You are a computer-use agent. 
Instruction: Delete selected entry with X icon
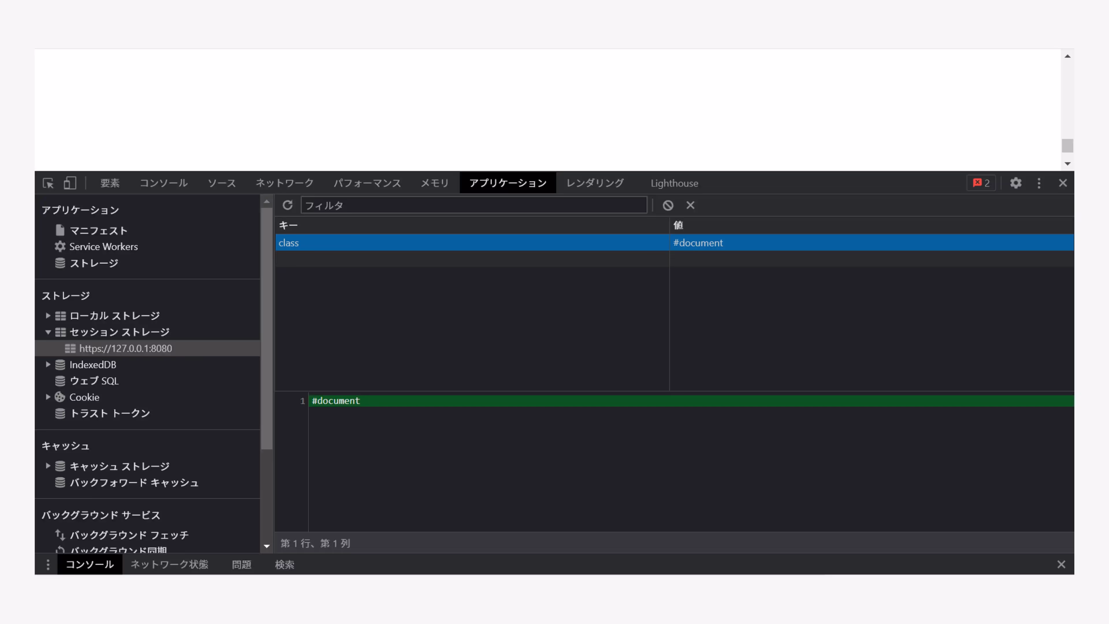pyautogui.click(x=690, y=205)
